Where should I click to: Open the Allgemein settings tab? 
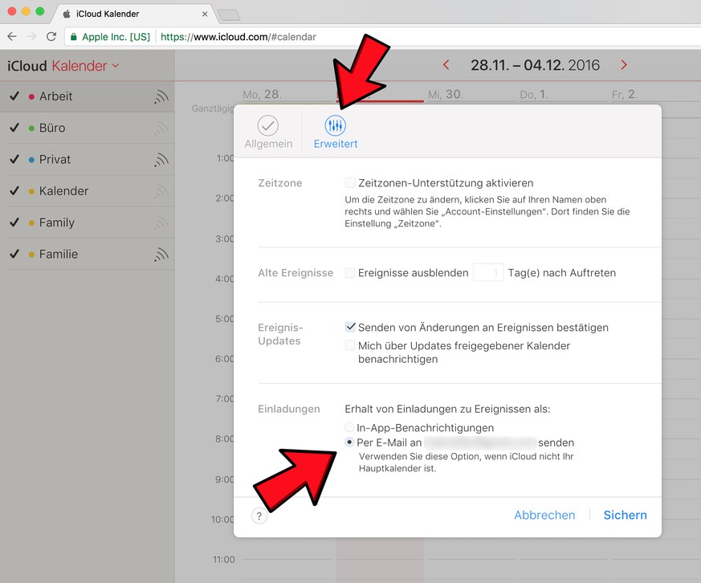click(x=268, y=132)
